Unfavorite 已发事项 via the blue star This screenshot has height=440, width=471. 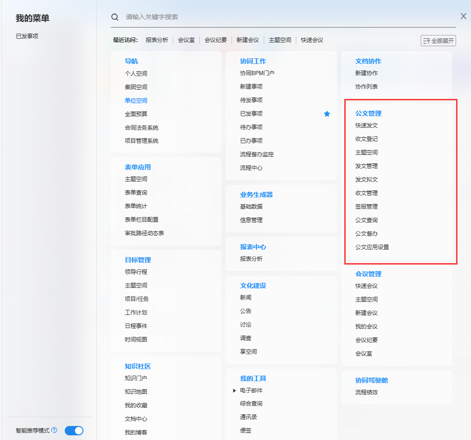pyautogui.click(x=327, y=114)
